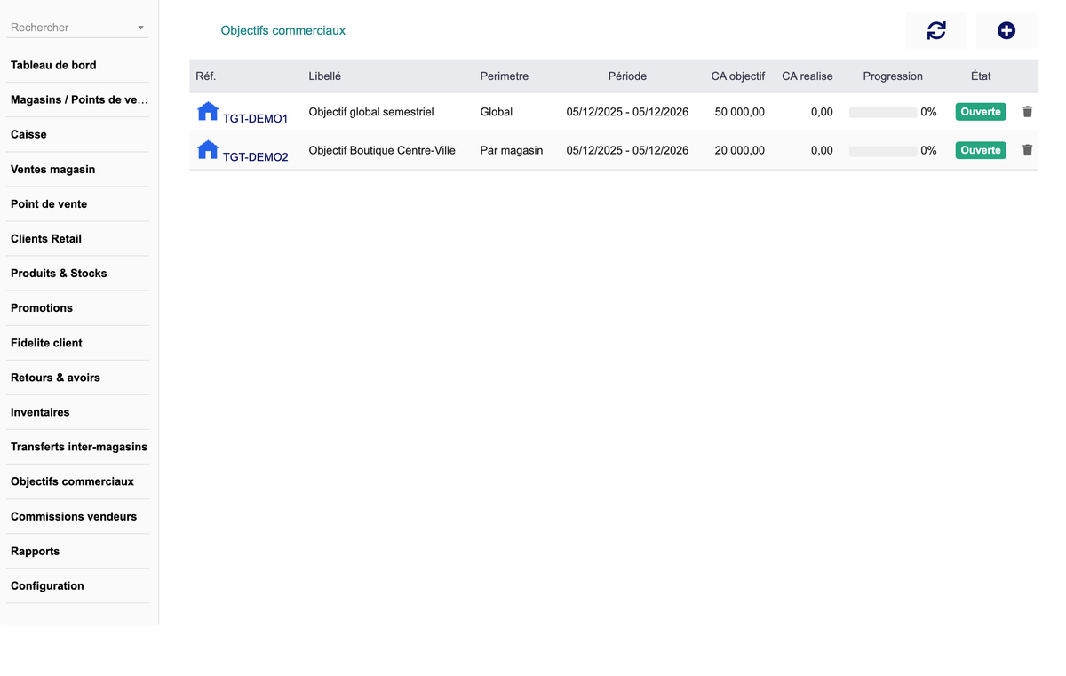Image resolution: width=1066 pixels, height=676 pixels.
Task: Sort by Réf. column header
Action: pyautogui.click(x=205, y=76)
